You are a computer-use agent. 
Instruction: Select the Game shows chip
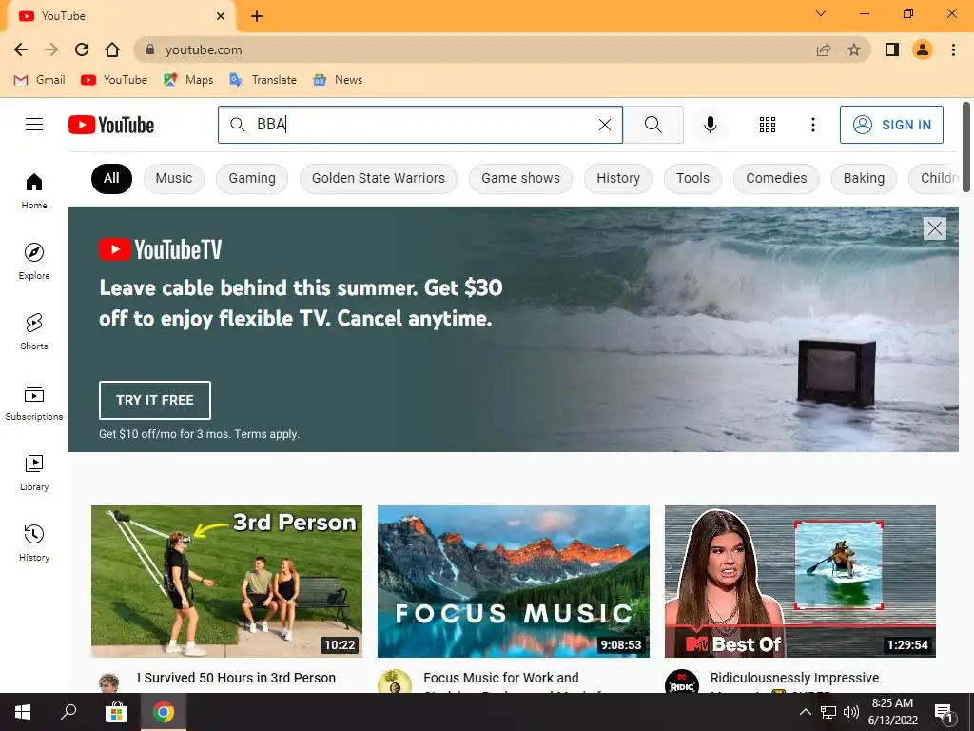(x=520, y=178)
